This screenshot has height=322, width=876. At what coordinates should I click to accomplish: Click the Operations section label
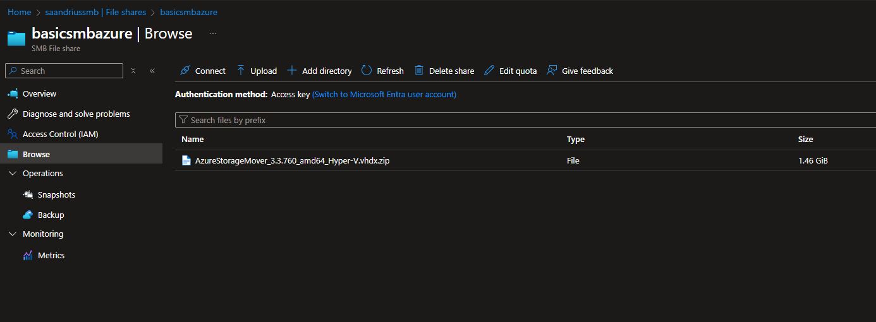tap(43, 173)
